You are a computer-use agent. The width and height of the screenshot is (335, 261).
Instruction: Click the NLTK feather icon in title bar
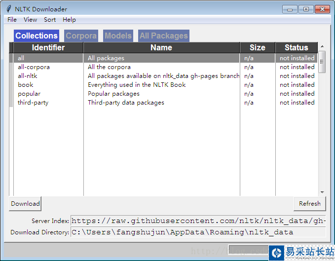click(9, 9)
